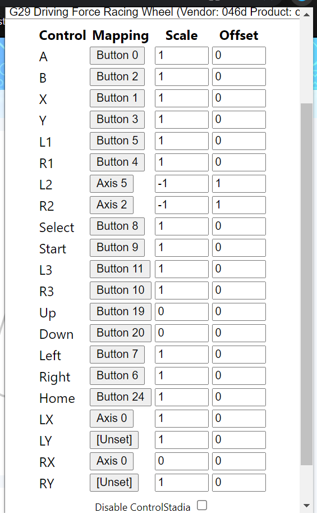
Task: Click the Scale field for Up
Action: [181, 312]
